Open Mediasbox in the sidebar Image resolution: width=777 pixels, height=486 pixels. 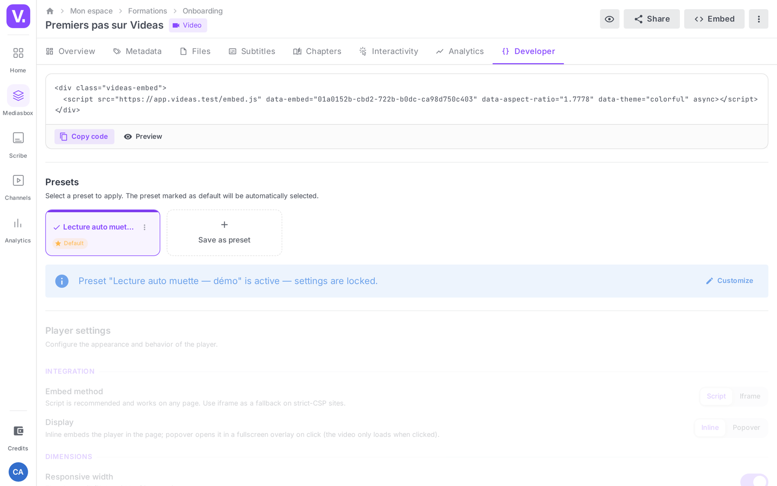coord(18,101)
